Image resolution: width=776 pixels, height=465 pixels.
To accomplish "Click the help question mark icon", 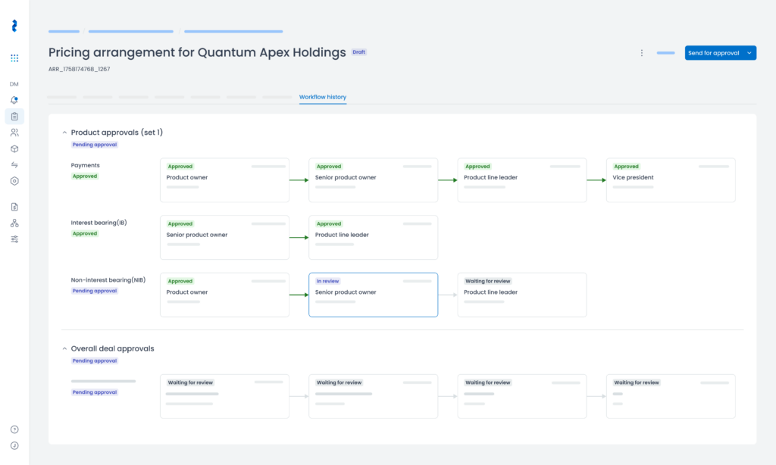I will tap(14, 429).
